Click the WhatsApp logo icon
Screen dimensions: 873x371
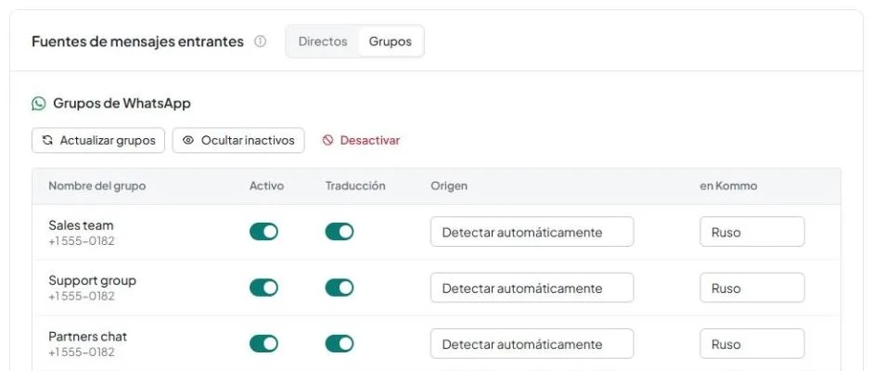pos(38,104)
